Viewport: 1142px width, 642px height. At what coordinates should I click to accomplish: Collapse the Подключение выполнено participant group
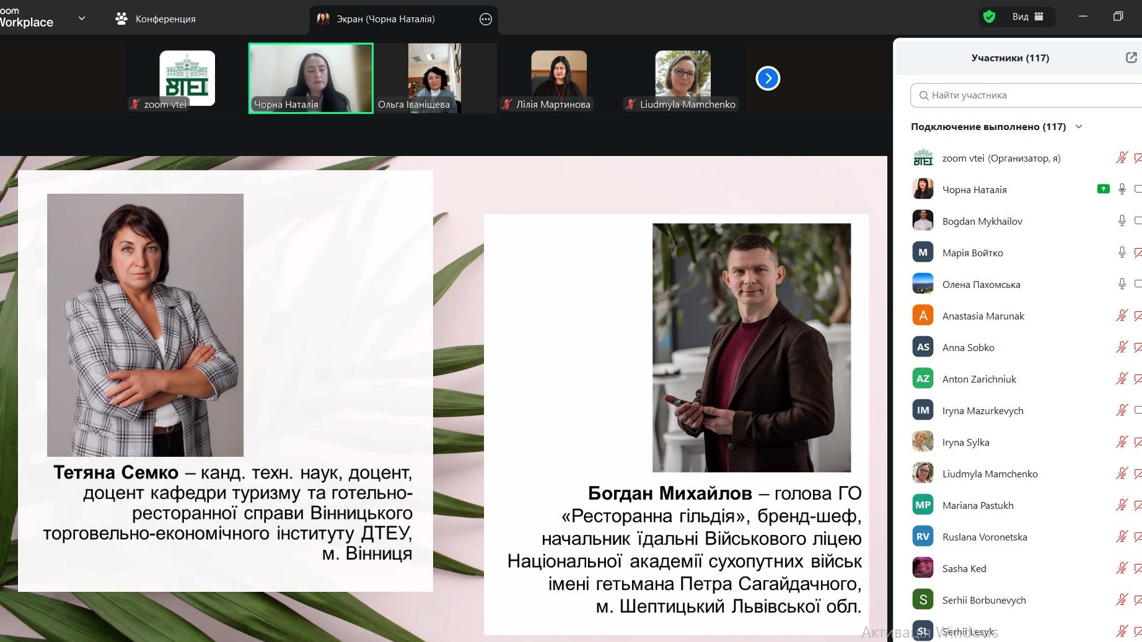1079,127
